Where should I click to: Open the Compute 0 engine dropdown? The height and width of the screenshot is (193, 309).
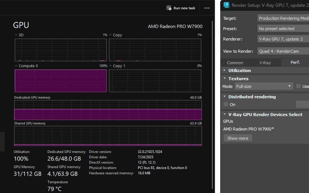click(16, 66)
